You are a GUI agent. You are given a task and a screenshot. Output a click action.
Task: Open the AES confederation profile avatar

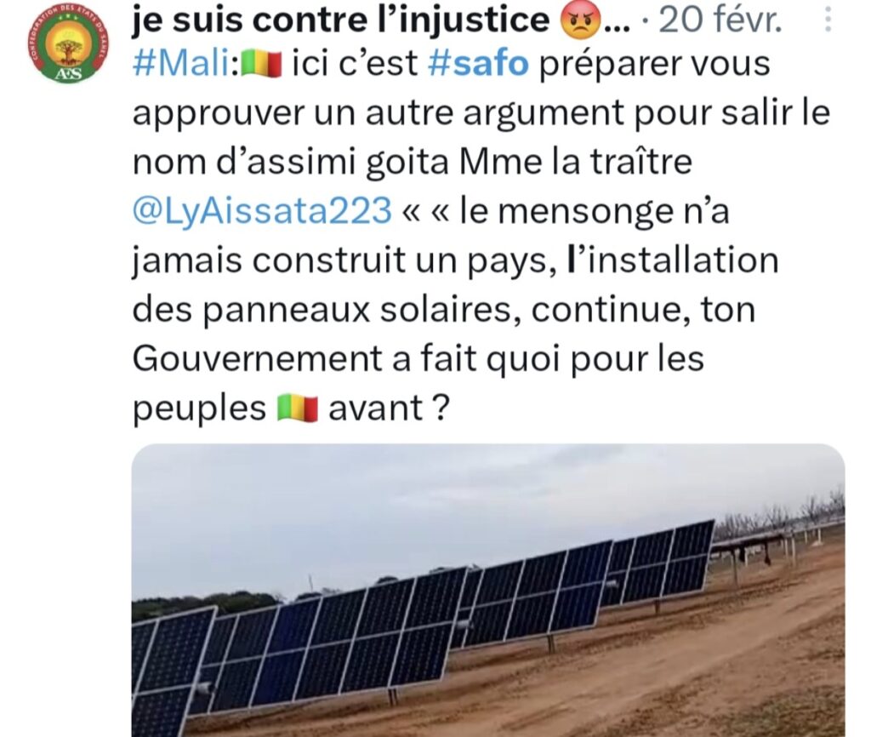69,47
